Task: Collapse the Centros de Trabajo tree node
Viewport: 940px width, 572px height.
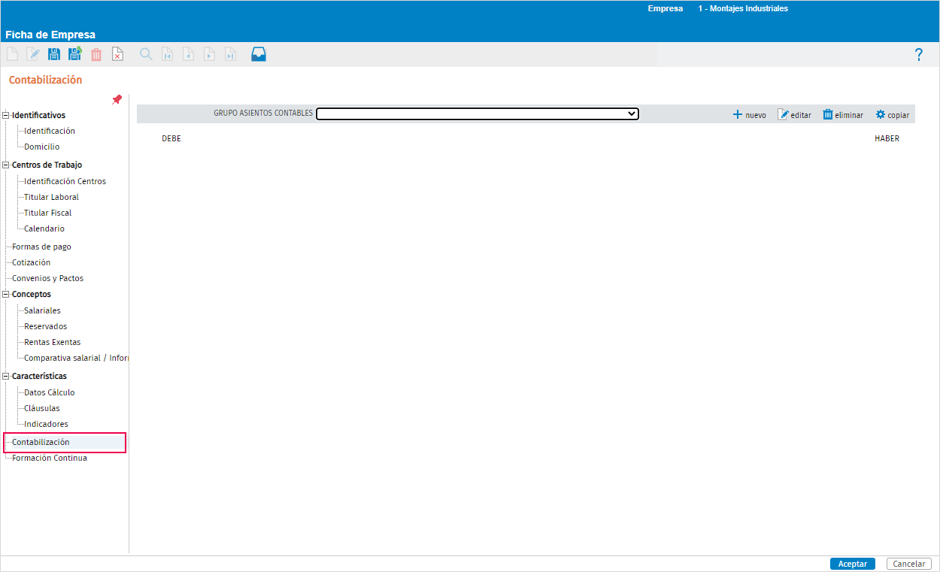Action: coord(7,165)
